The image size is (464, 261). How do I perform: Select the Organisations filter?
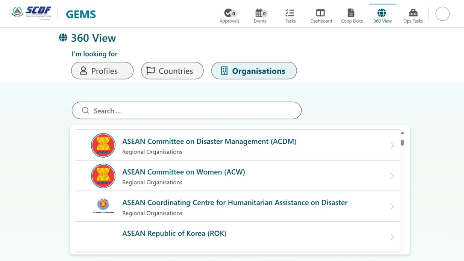[254, 71]
